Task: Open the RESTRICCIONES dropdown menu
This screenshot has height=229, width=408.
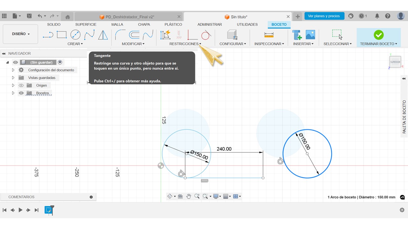Action: pos(185,44)
